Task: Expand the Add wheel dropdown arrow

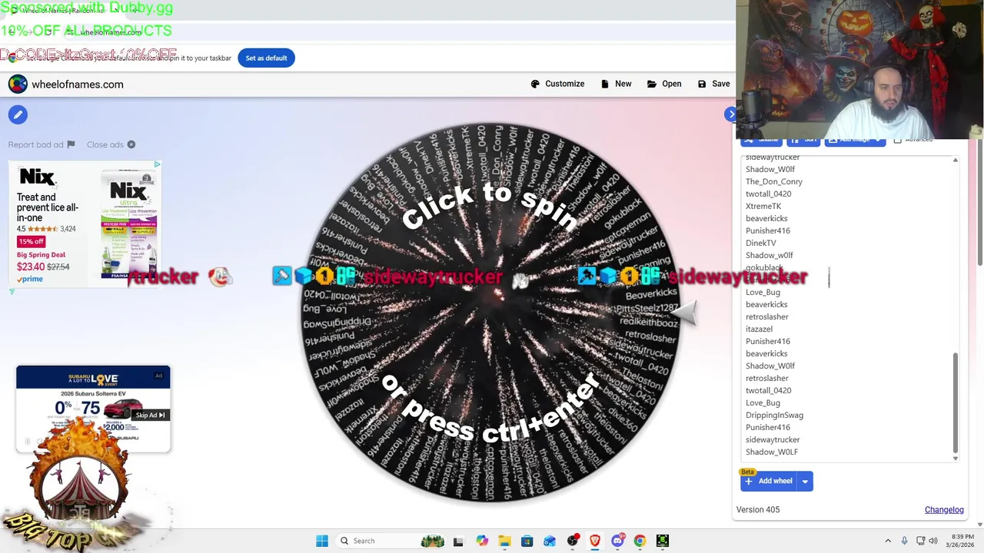Action: [805, 482]
